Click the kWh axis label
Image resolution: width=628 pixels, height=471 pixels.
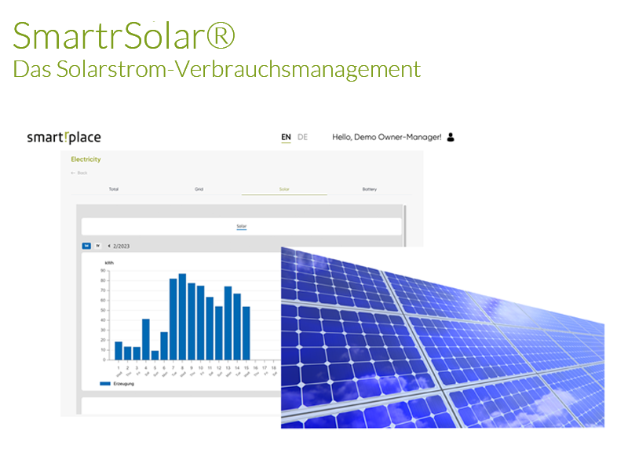109,263
